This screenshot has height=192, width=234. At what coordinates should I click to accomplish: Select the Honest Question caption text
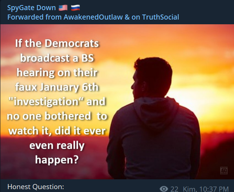[x=36, y=187]
